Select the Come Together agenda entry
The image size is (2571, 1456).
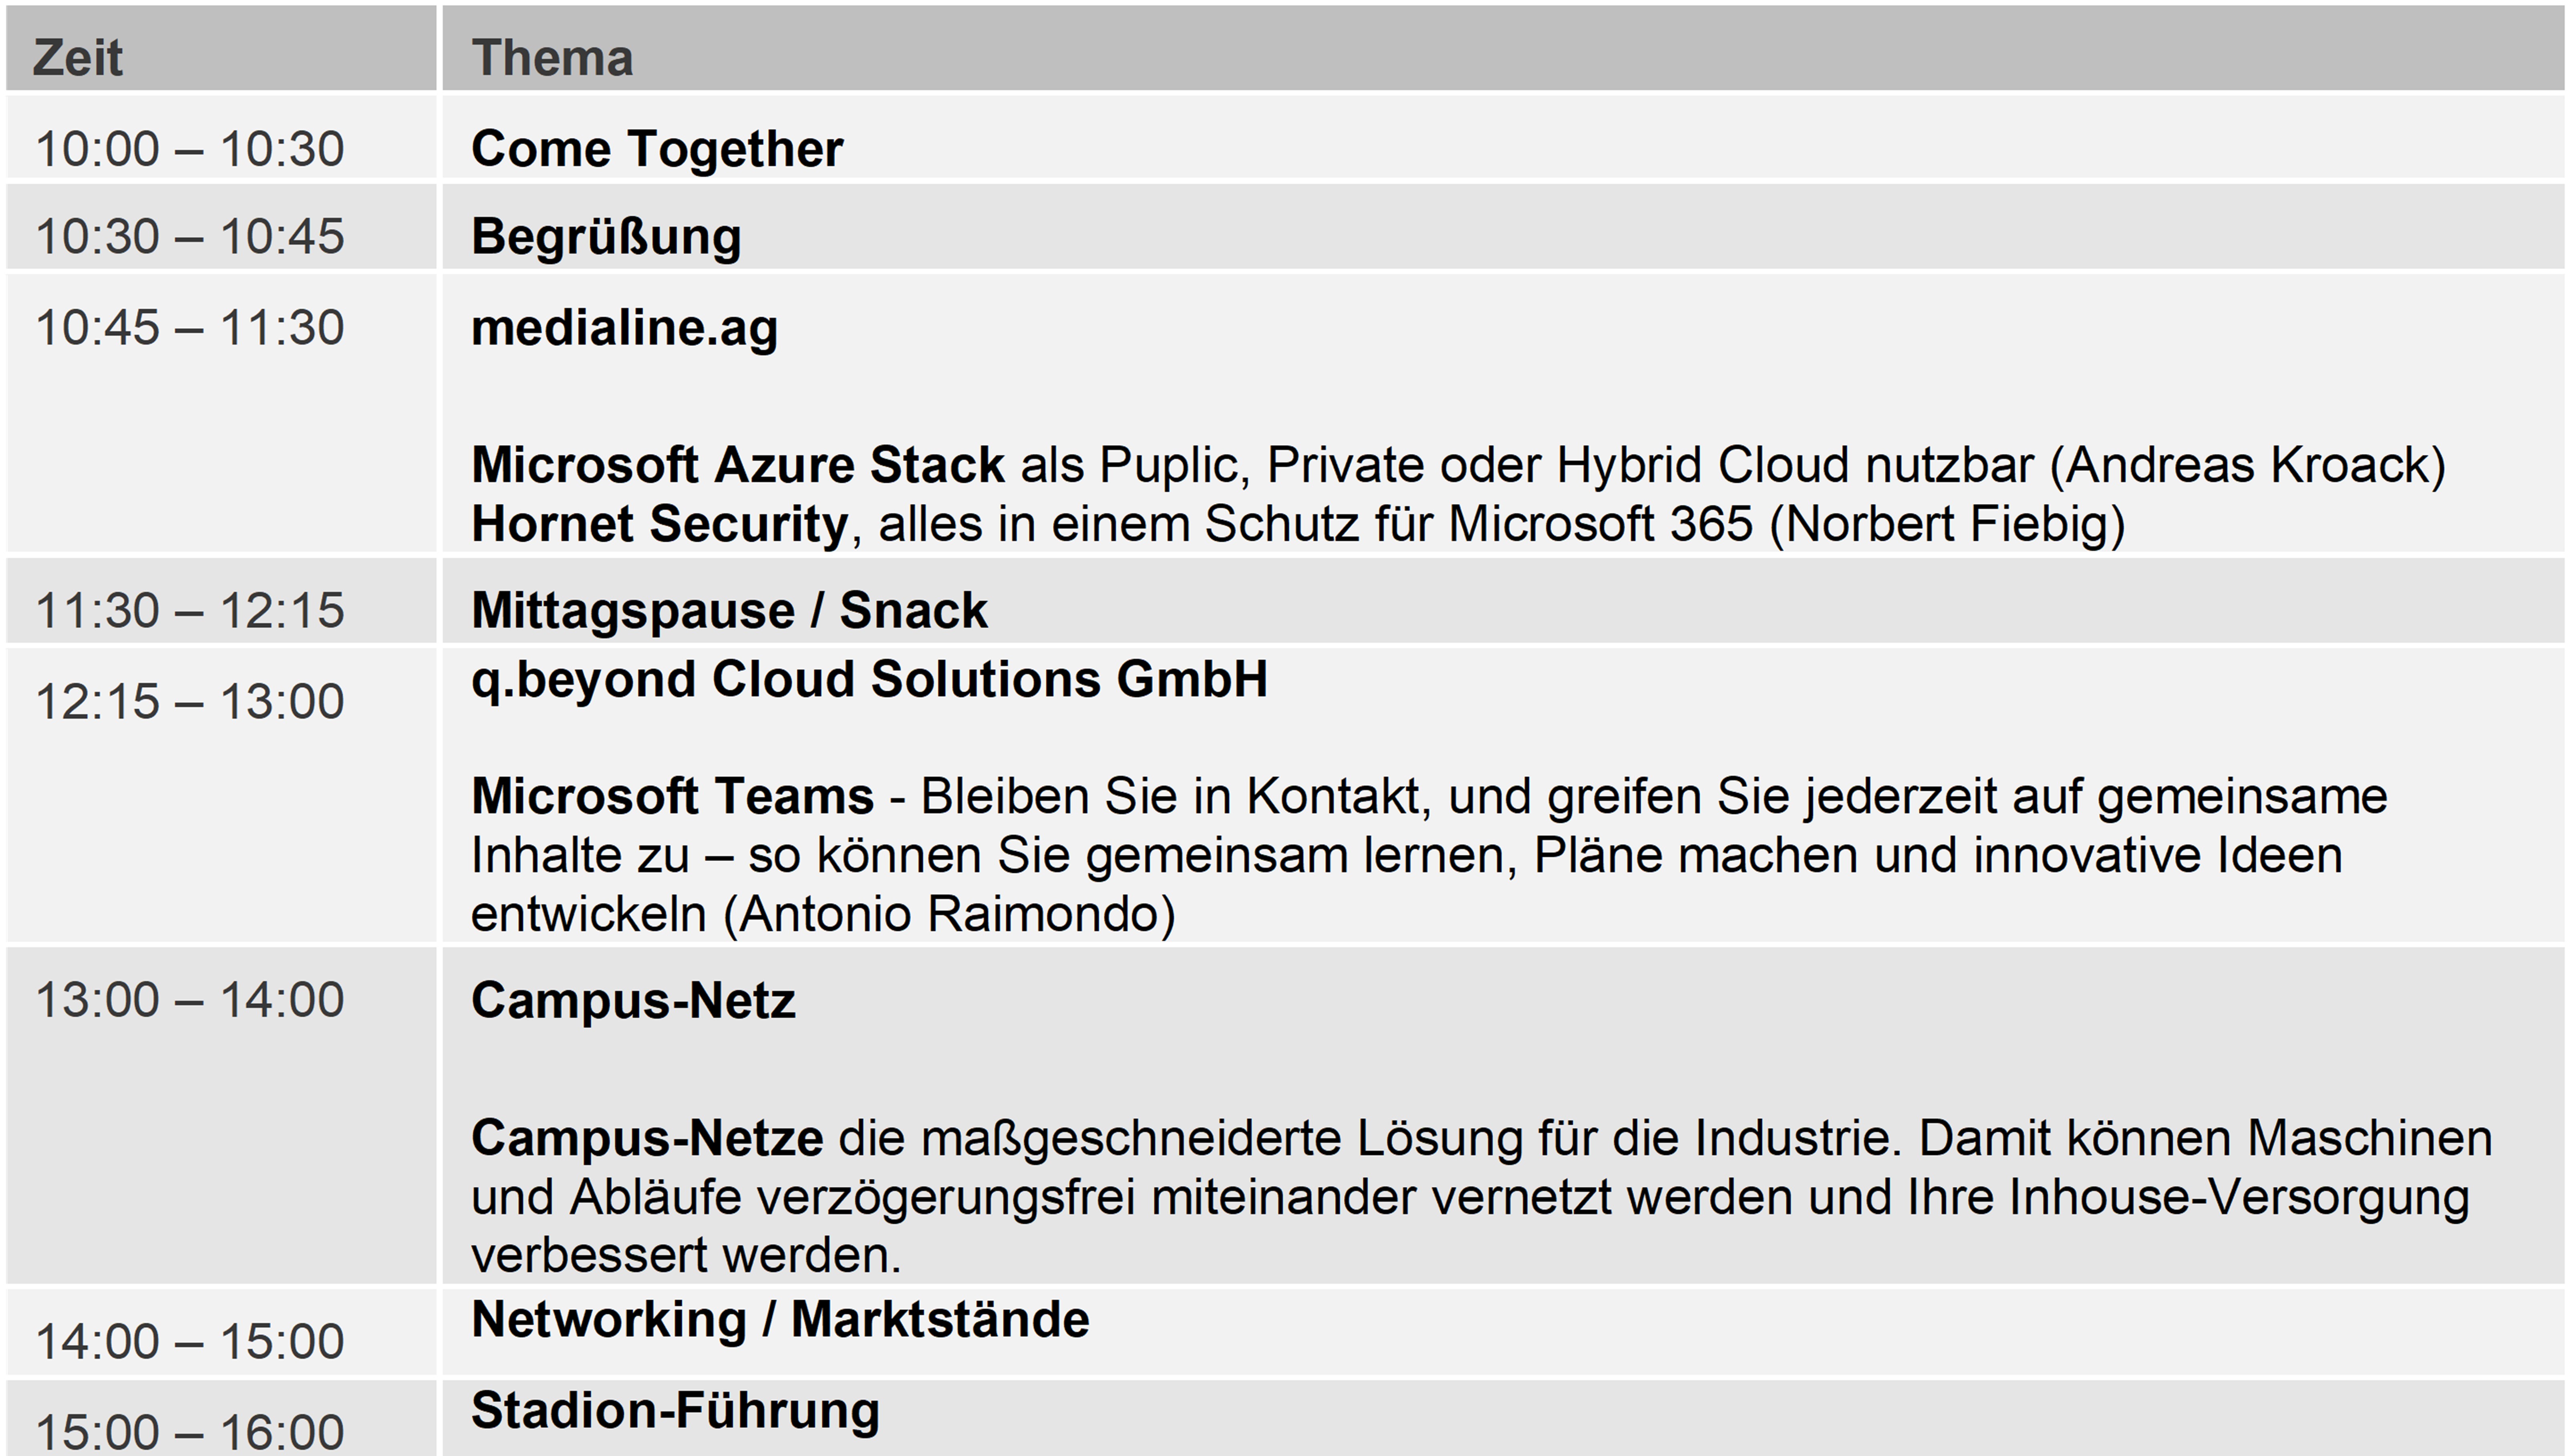pos(657,149)
